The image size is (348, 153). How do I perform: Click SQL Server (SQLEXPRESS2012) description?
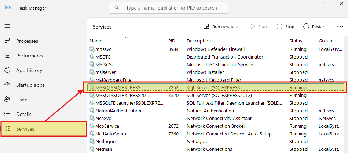[x=219, y=96]
